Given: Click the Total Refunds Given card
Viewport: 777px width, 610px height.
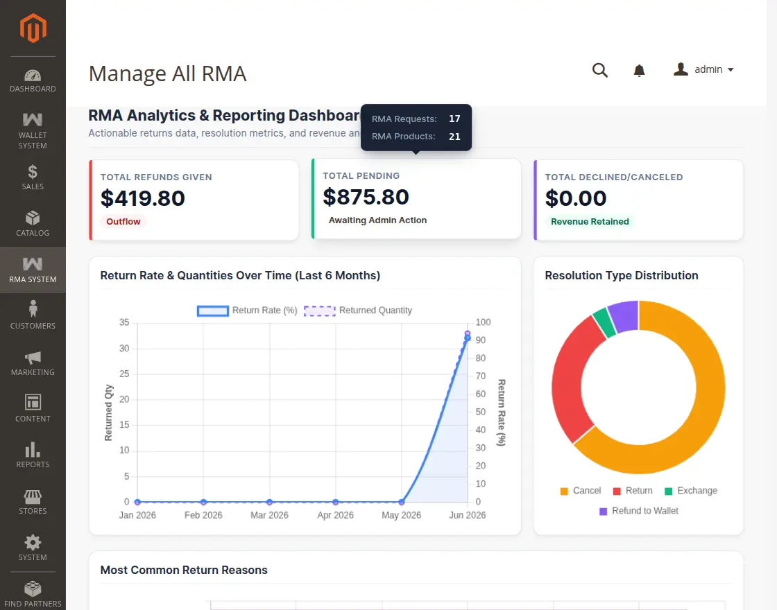Looking at the screenshot, I should click(194, 200).
